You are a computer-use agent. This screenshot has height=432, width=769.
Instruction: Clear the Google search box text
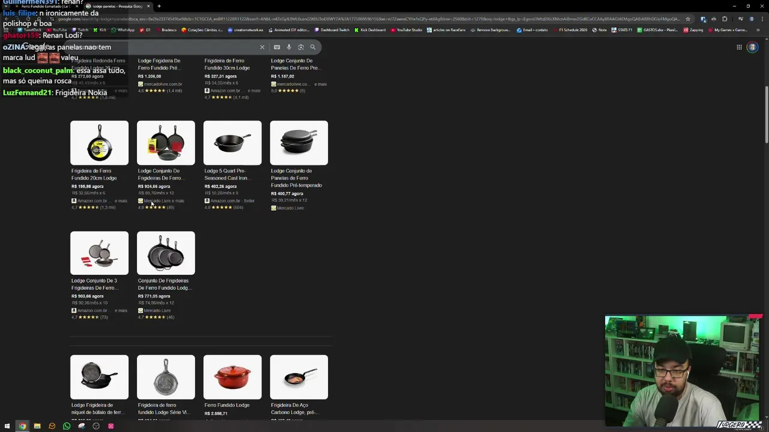(x=262, y=47)
